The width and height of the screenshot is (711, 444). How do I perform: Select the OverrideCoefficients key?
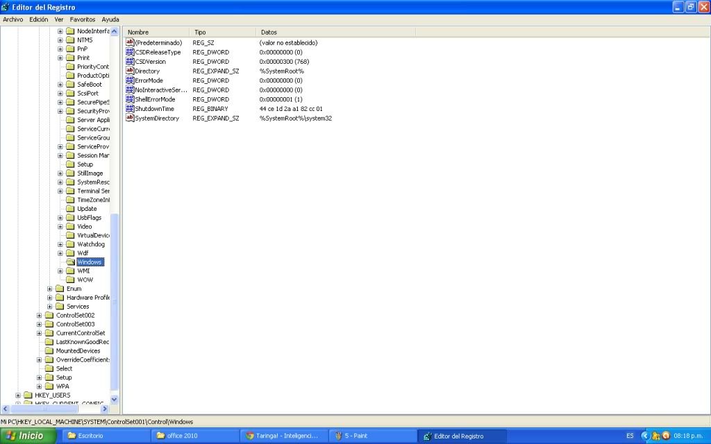83,360
